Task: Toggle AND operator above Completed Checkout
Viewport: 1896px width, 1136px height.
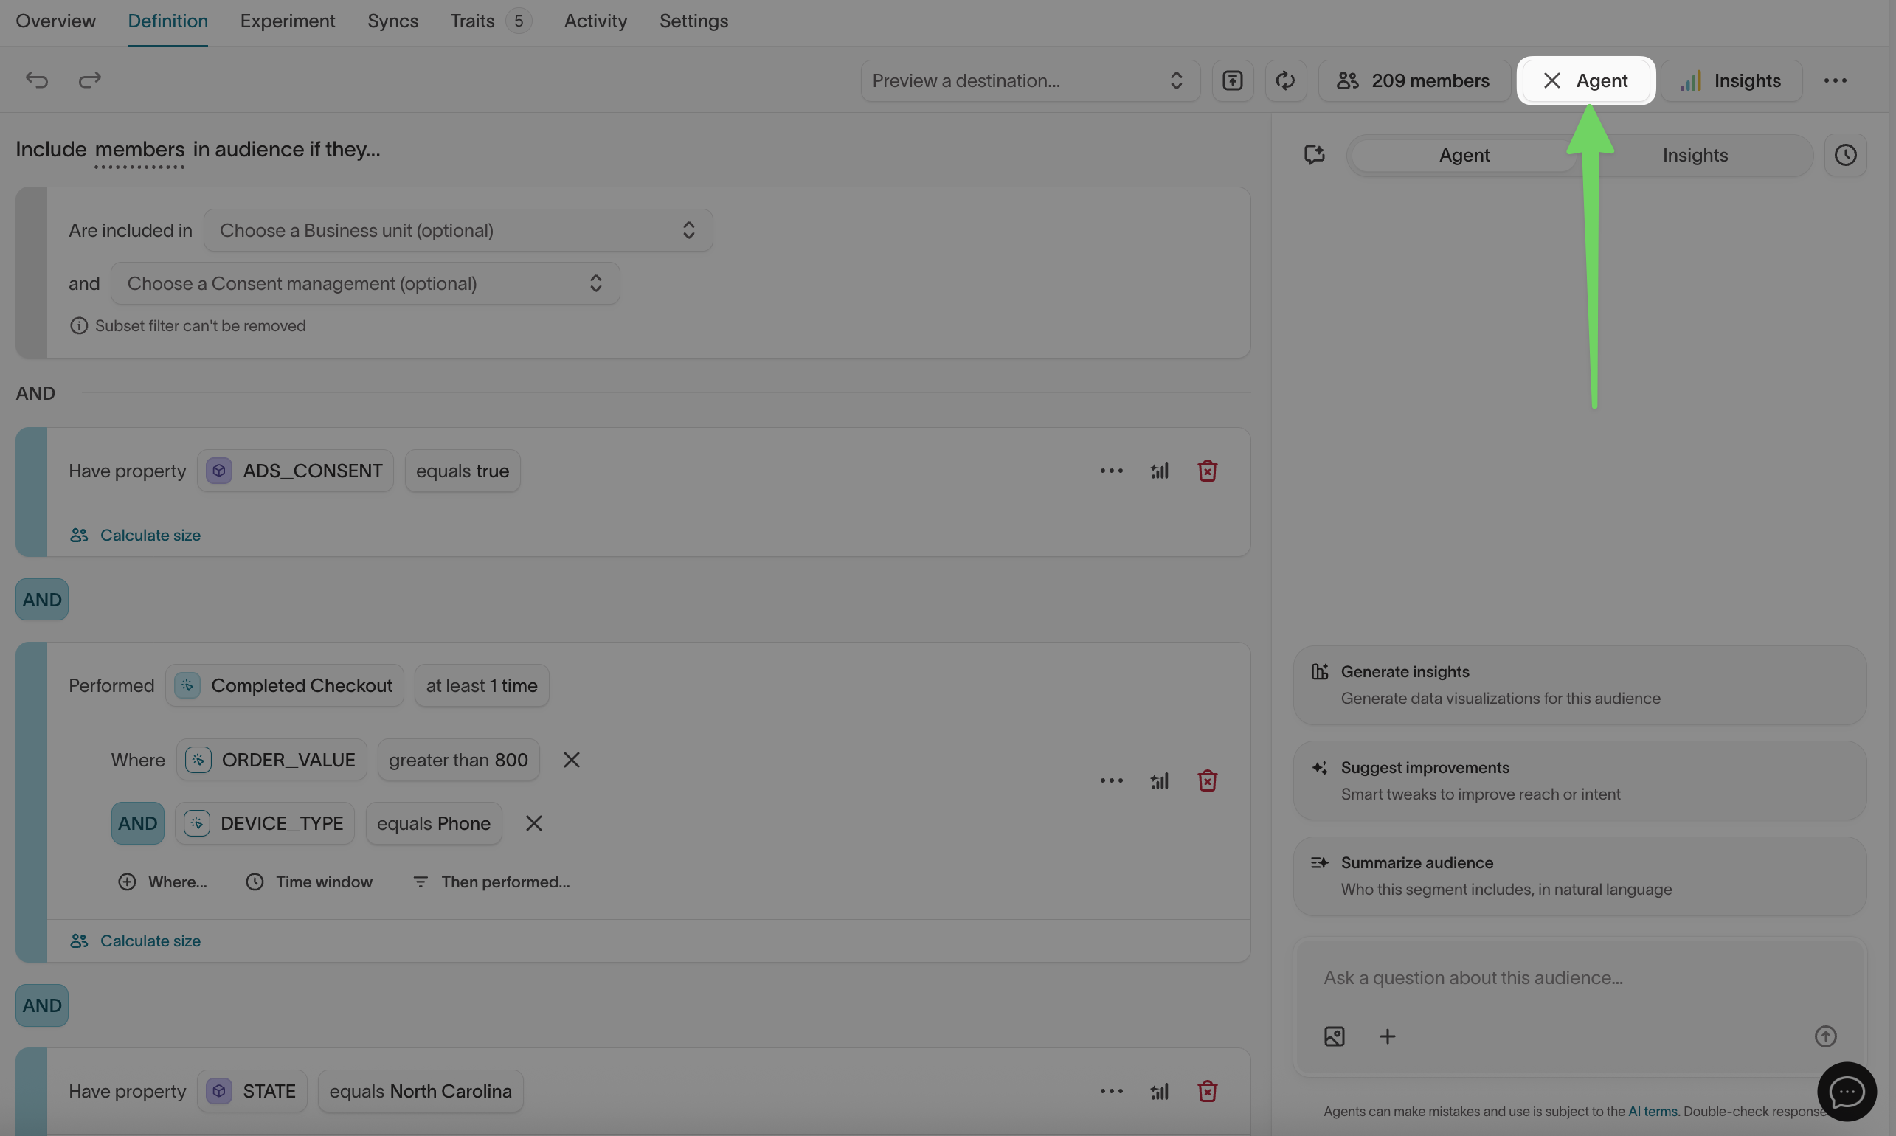Action: point(42,600)
